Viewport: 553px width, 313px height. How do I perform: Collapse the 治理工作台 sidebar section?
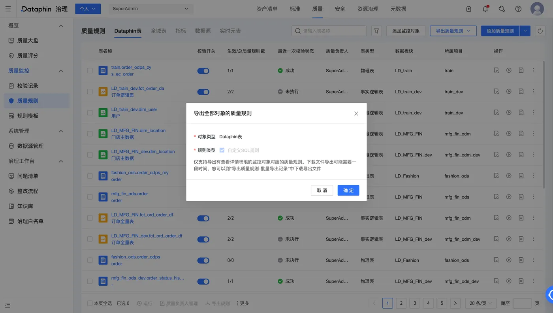pos(61,161)
